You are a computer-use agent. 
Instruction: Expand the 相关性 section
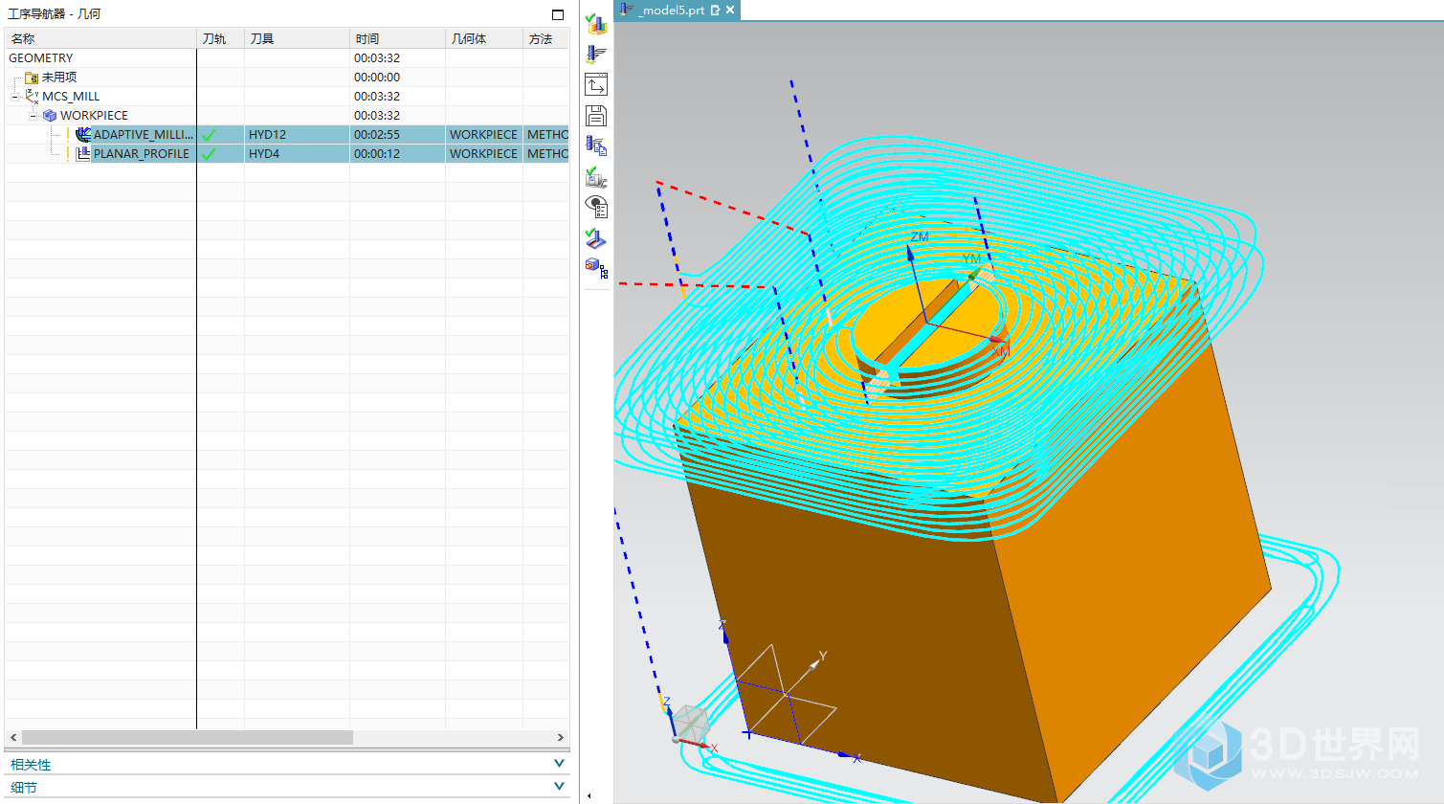(x=560, y=763)
